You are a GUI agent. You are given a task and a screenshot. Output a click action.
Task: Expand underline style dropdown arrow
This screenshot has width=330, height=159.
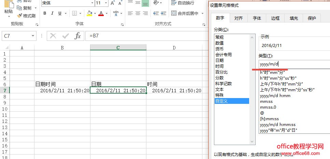[66, 13]
